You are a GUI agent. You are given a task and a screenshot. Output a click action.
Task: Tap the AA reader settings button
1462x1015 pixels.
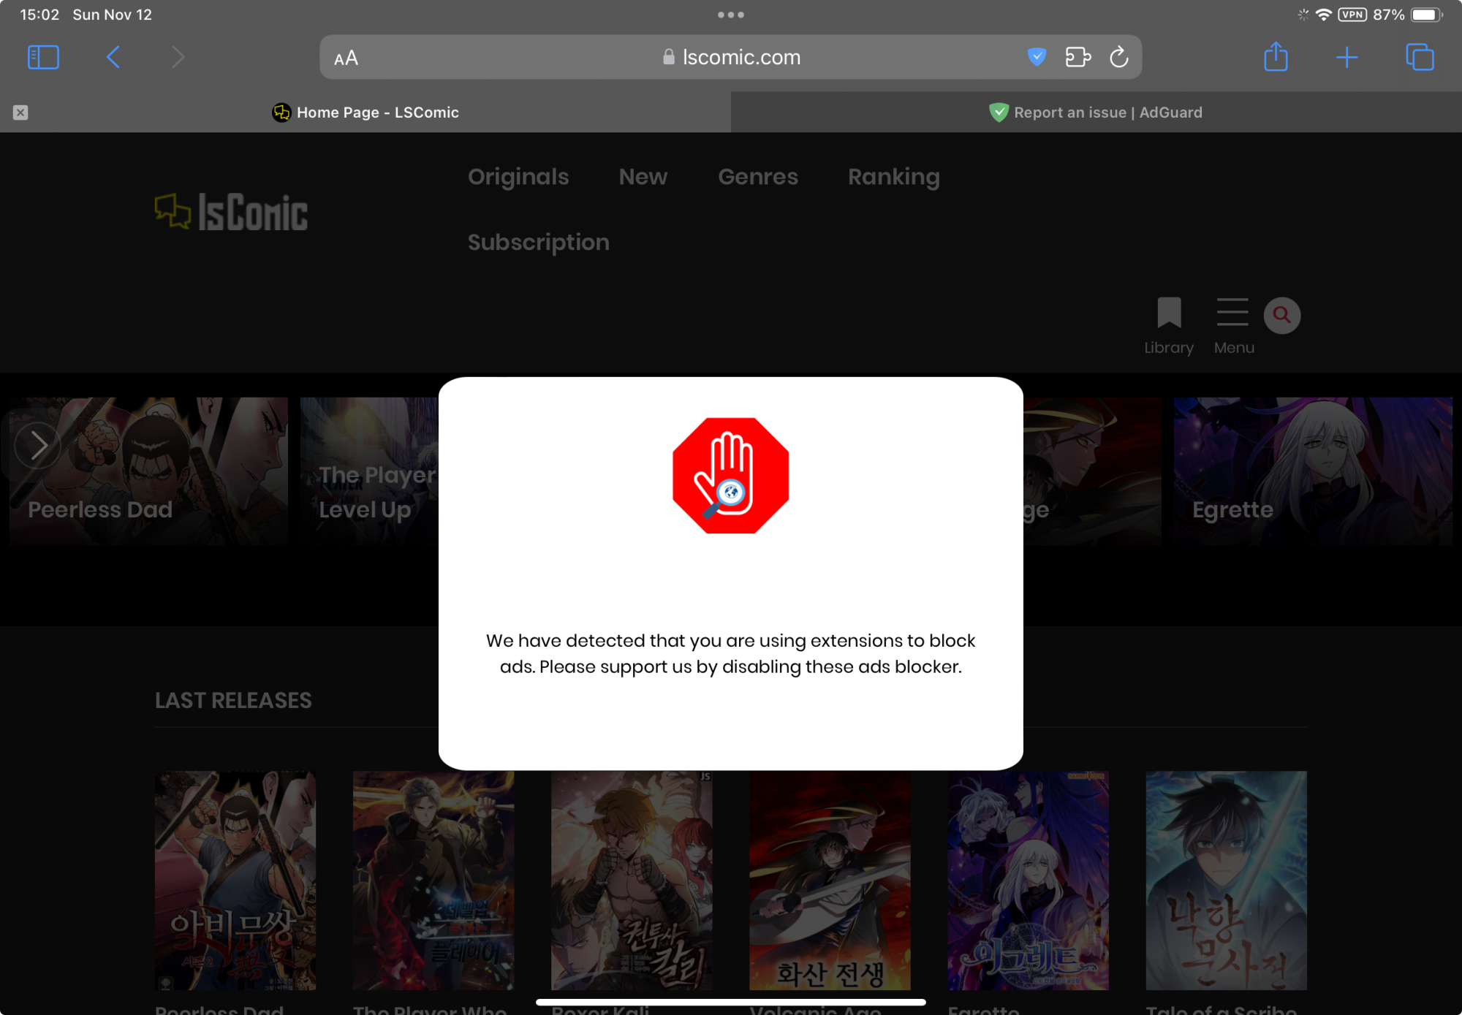pyautogui.click(x=346, y=58)
